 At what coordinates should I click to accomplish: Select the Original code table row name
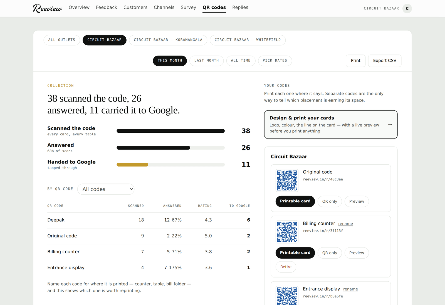point(62,236)
